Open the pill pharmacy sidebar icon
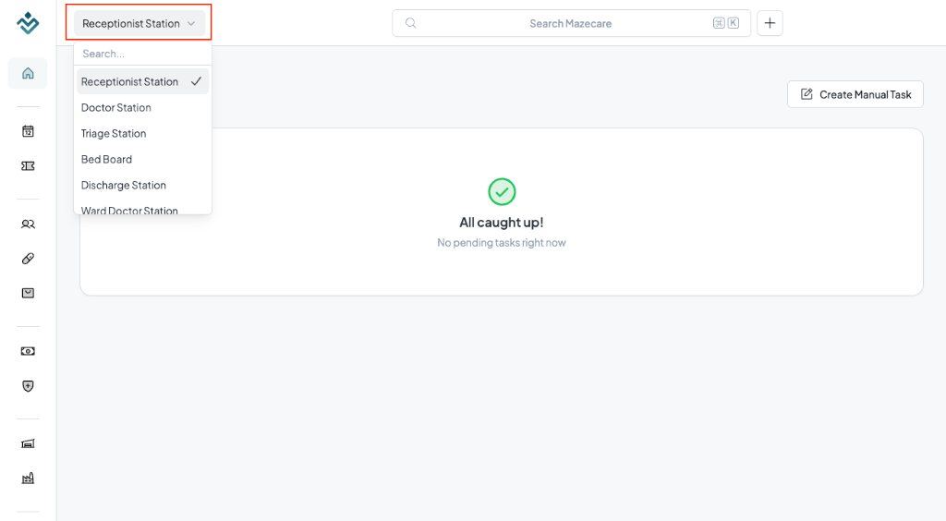The height and width of the screenshot is (521, 946). coord(28,259)
